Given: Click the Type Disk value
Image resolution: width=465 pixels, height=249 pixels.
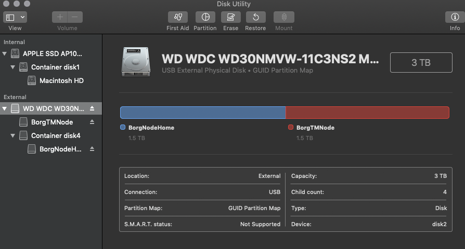Looking at the screenshot, I should pos(441,208).
